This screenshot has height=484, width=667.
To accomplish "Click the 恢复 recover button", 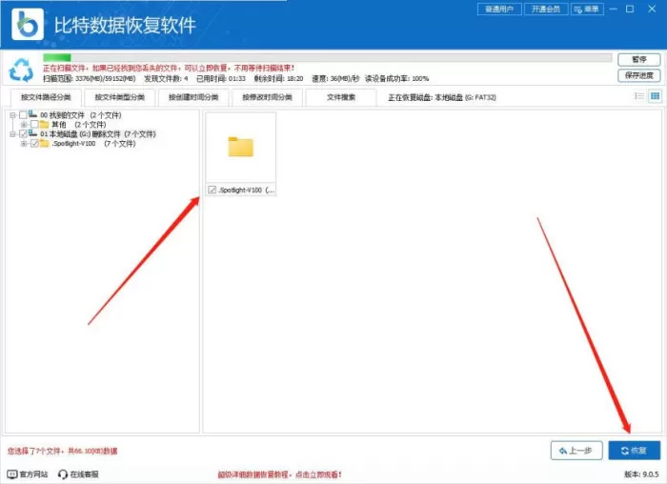I will click(x=635, y=451).
